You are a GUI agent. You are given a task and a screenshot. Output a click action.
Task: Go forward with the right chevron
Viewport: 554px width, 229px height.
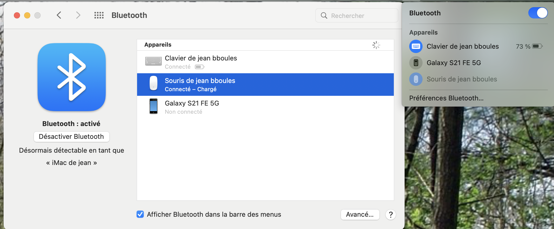(x=78, y=15)
